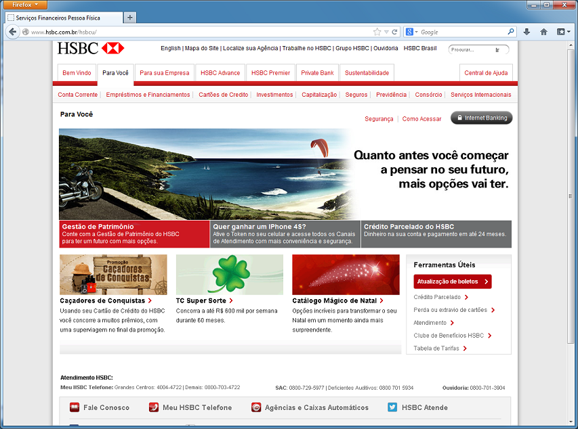Click the downloads arrow icon
This screenshot has width=578, height=429.
click(x=527, y=32)
